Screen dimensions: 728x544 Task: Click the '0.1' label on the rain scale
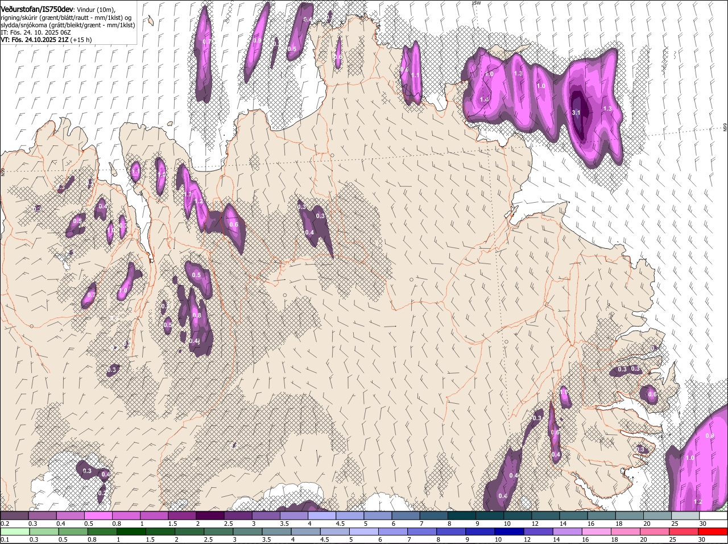5,539
